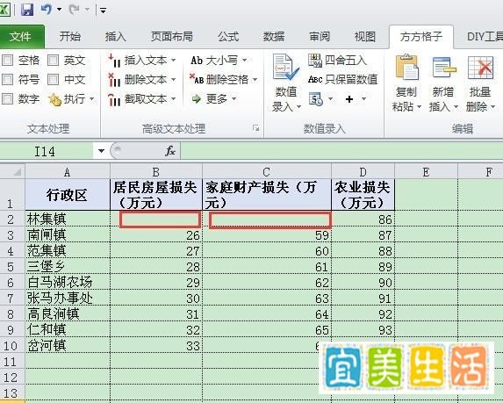503x403 pixels.
Task: Select column D header
Action: 363,172
